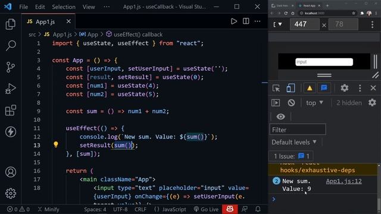The height and width of the screenshot is (214, 381).
Task: Clear the console
Action: [x=291, y=103]
